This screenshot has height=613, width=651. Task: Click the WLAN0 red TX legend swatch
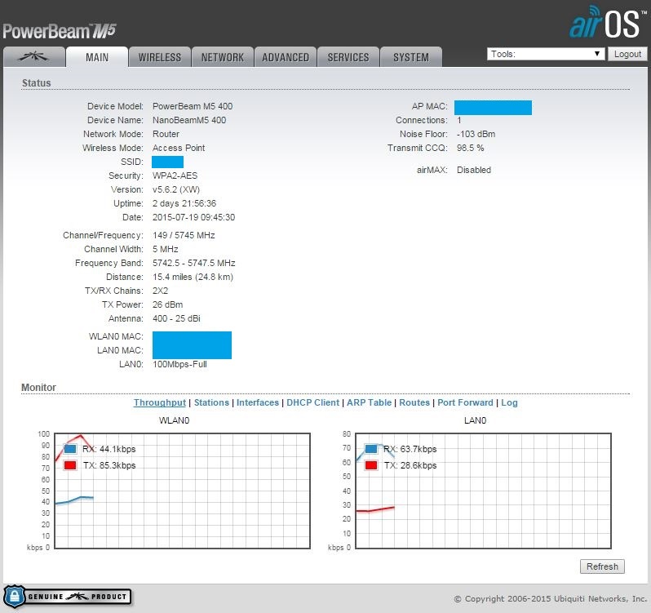tap(70, 465)
